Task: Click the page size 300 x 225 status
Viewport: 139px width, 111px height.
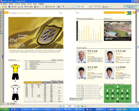Action: click(11, 104)
